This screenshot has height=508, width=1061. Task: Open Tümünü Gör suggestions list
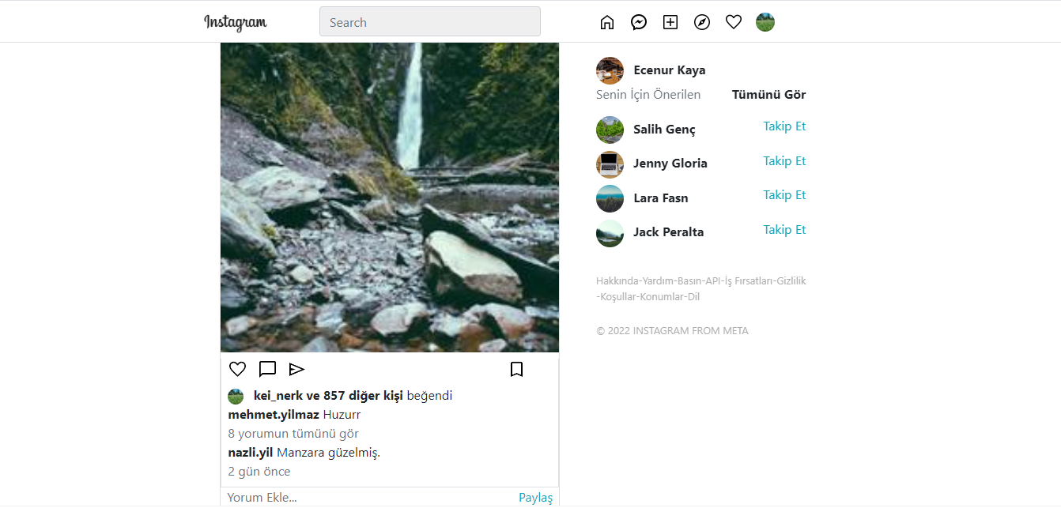pyautogui.click(x=768, y=94)
